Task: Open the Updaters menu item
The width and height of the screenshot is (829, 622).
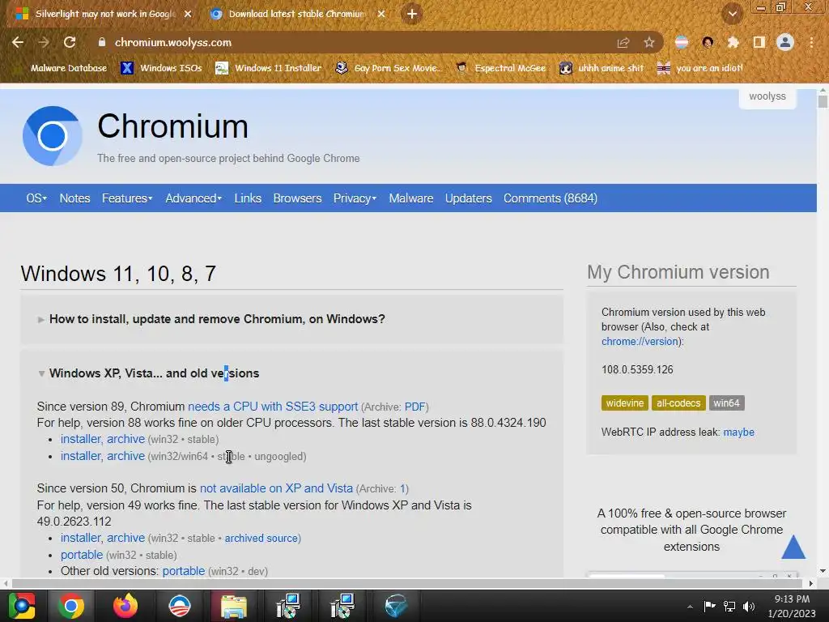Action: 468,198
